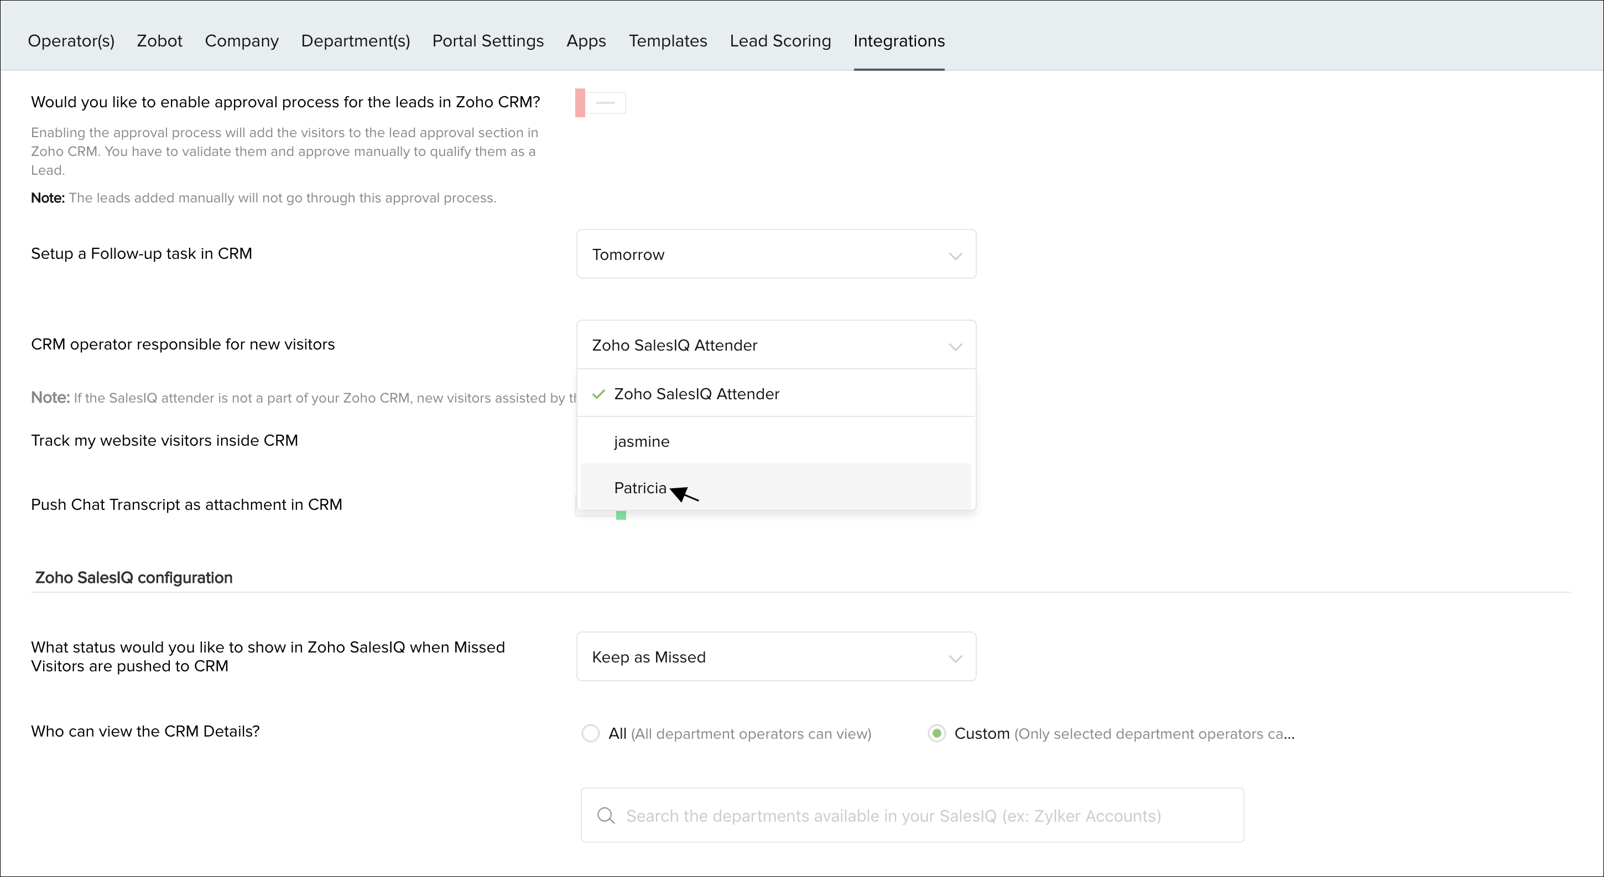Go to the Lead Scoring tab
This screenshot has width=1604, height=877.
(x=780, y=41)
